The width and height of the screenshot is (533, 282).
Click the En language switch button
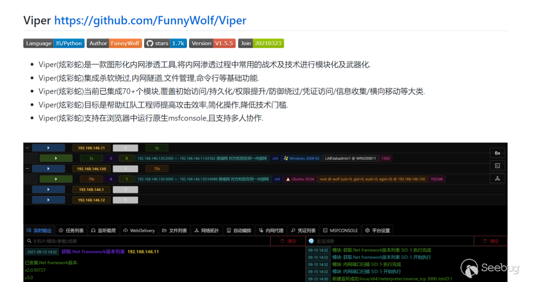coord(497,153)
